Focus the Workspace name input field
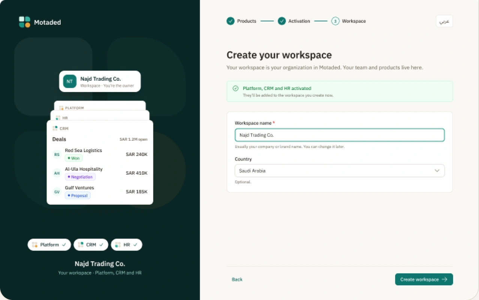Screen dimensions: 479x300 pos(340,135)
